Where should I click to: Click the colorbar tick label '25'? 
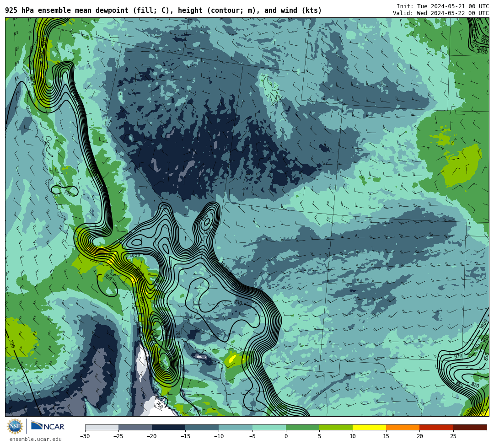(x=453, y=436)
